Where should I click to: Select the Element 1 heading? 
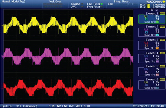pos(152,14)
